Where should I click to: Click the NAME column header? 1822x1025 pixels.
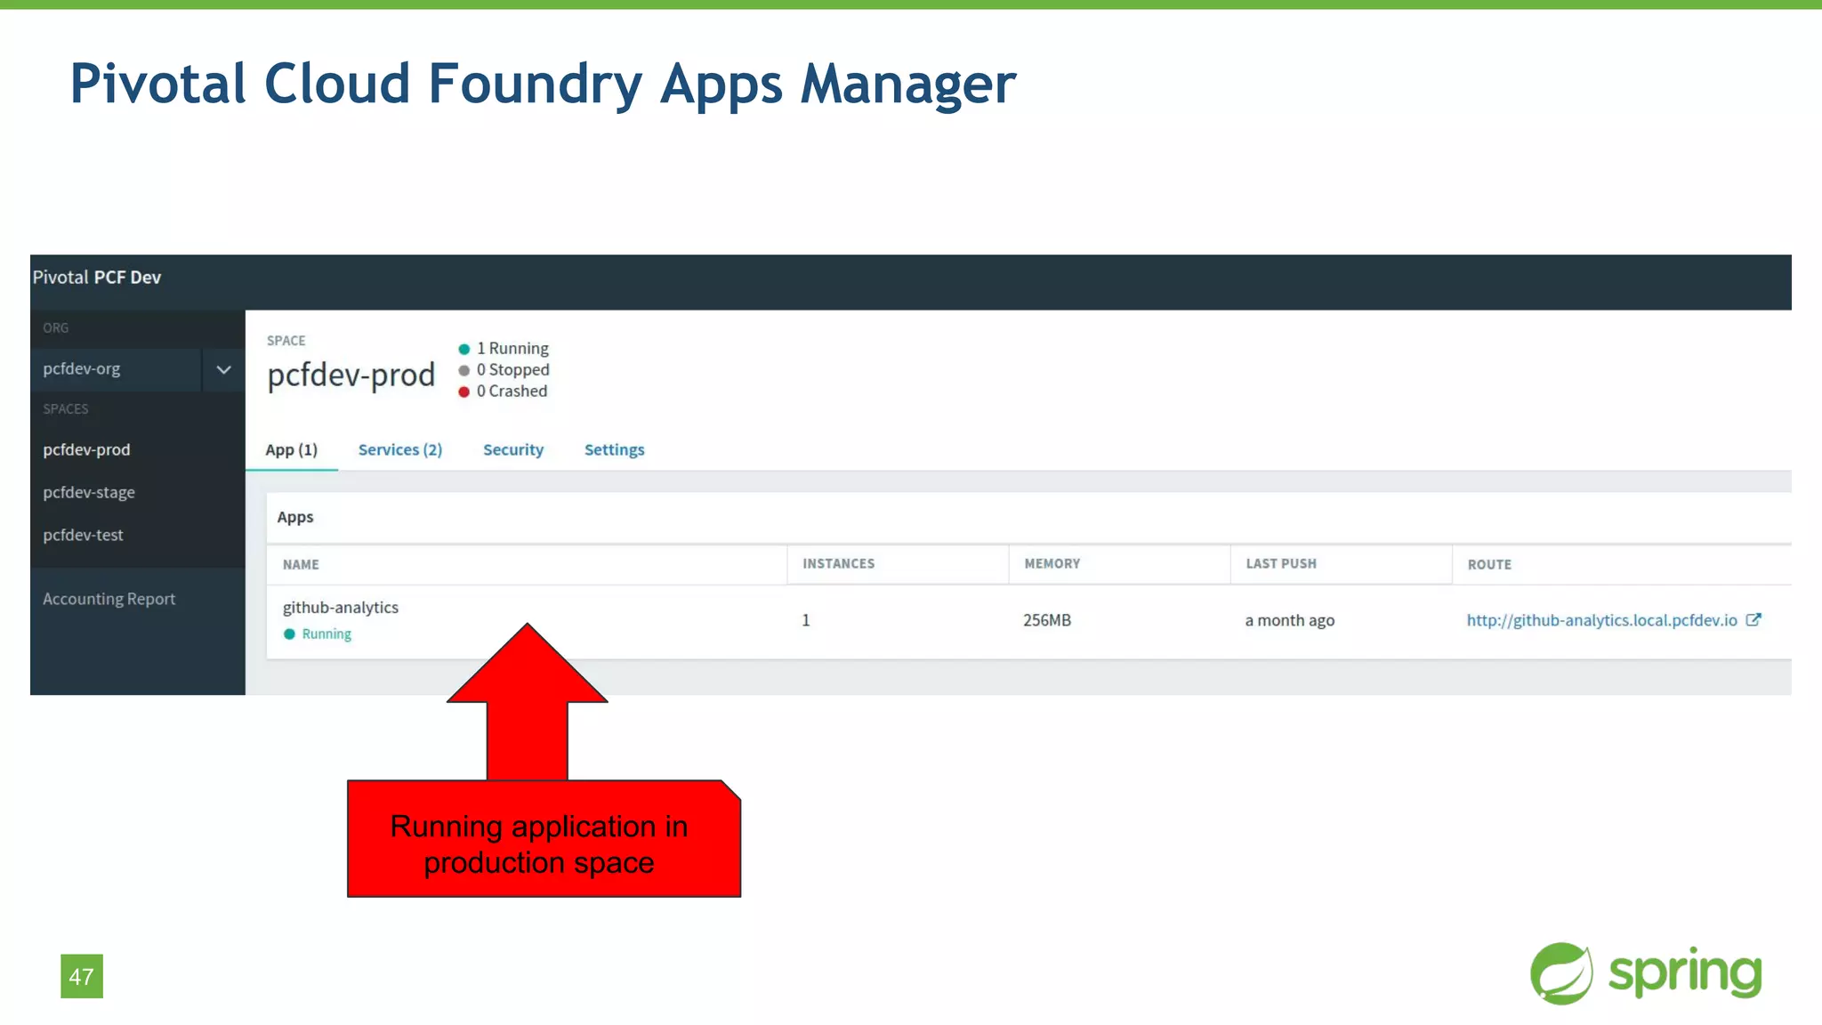click(x=301, y=565)
